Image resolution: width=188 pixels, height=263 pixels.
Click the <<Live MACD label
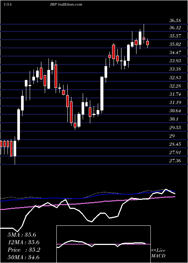tap(158, 253)
